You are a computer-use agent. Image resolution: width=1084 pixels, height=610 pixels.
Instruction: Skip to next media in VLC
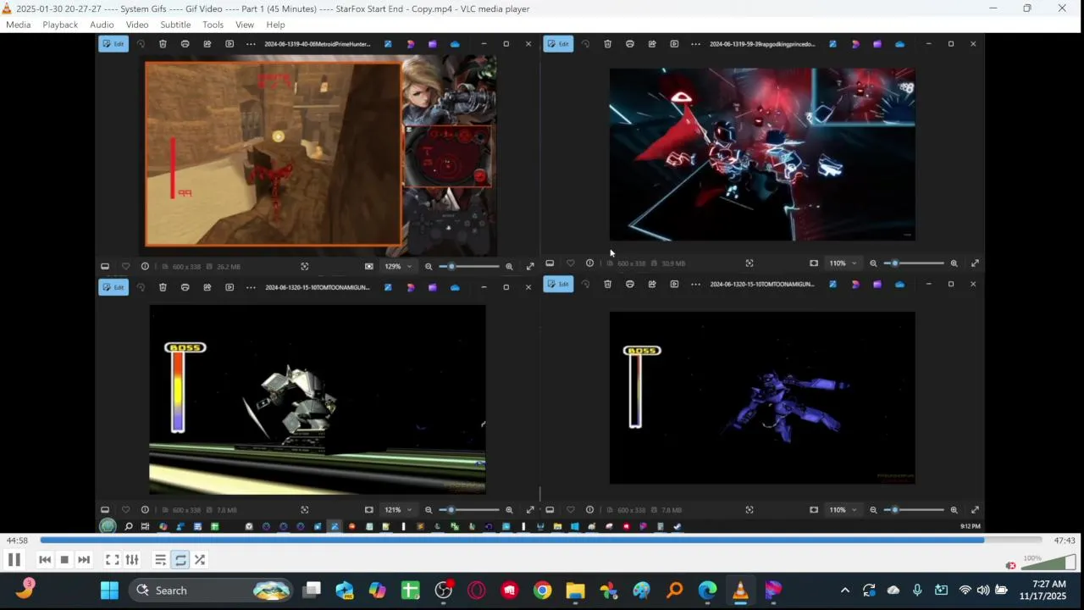tap(84, 560)
